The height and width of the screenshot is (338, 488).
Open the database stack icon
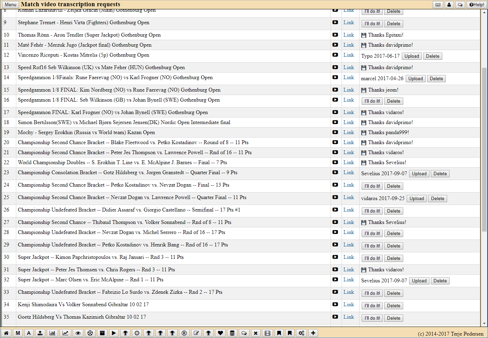click(232, 333)
